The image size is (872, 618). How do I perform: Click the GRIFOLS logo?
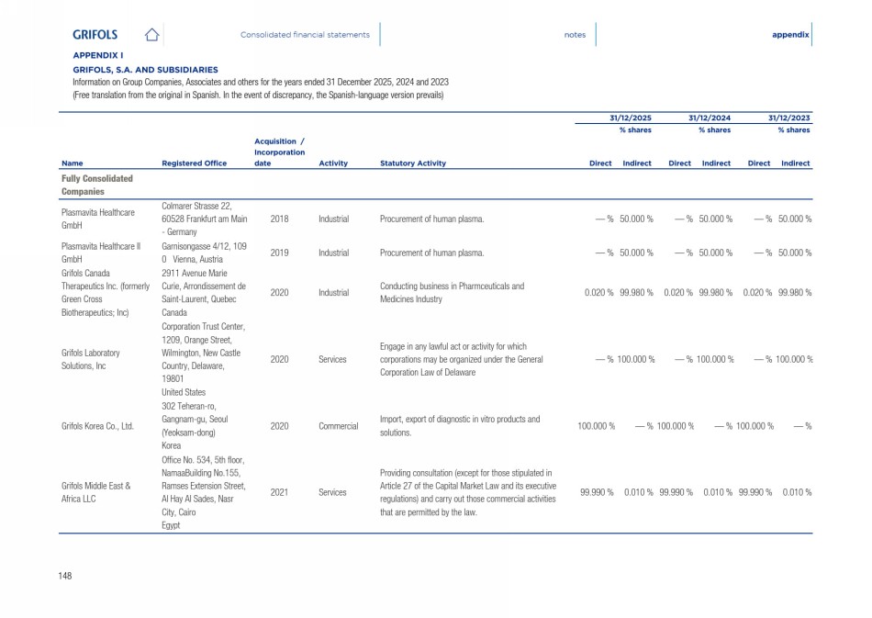click(95, 35)
